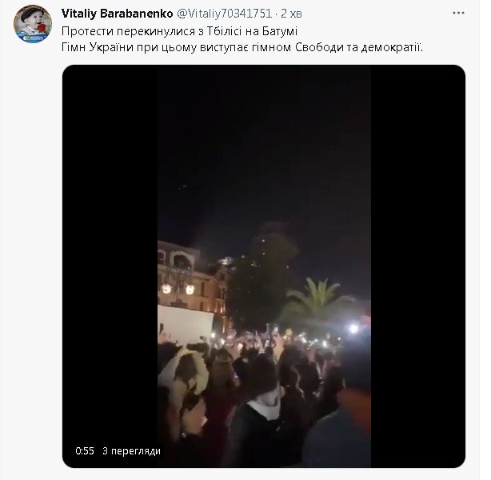Viewport: 491px width, 480px height.
Task: Click the "2 хв" tweet timestamp
Action: point(290,14)
